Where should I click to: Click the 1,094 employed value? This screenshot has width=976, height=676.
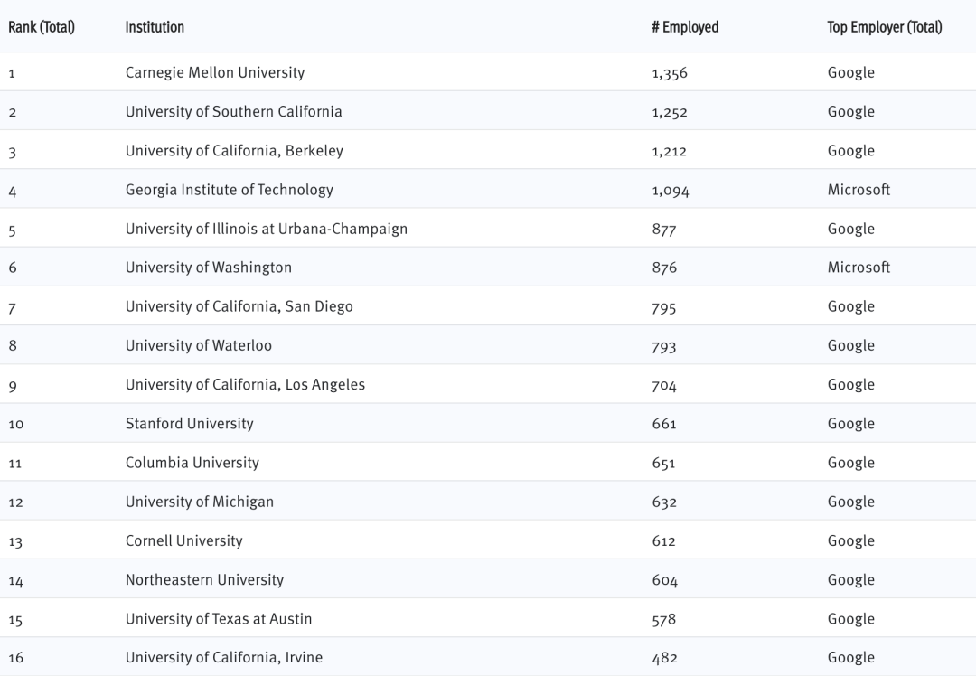671,191
